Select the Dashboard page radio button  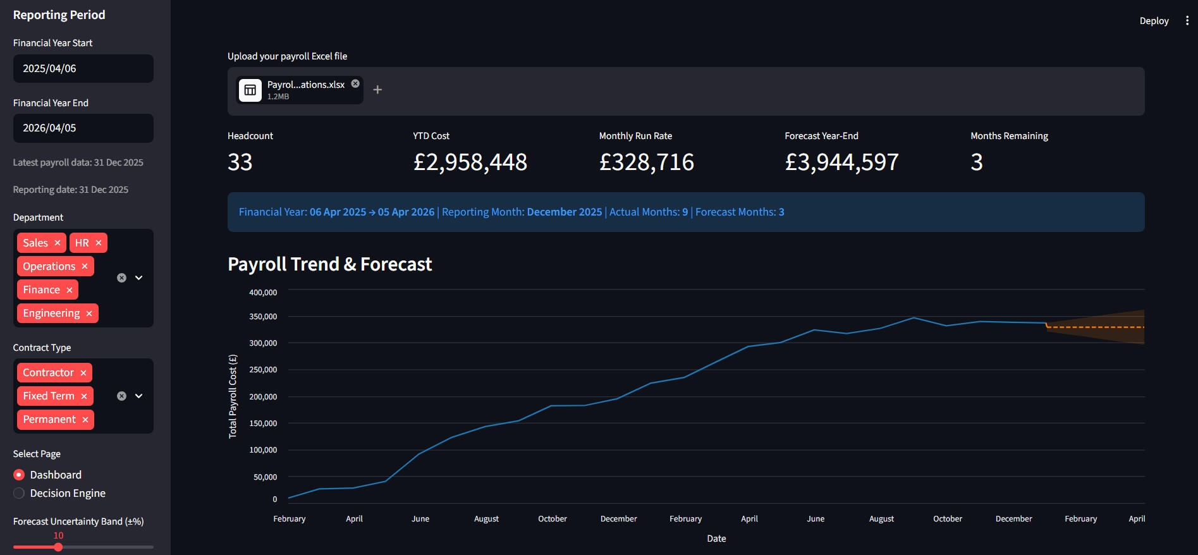point(19,475)
